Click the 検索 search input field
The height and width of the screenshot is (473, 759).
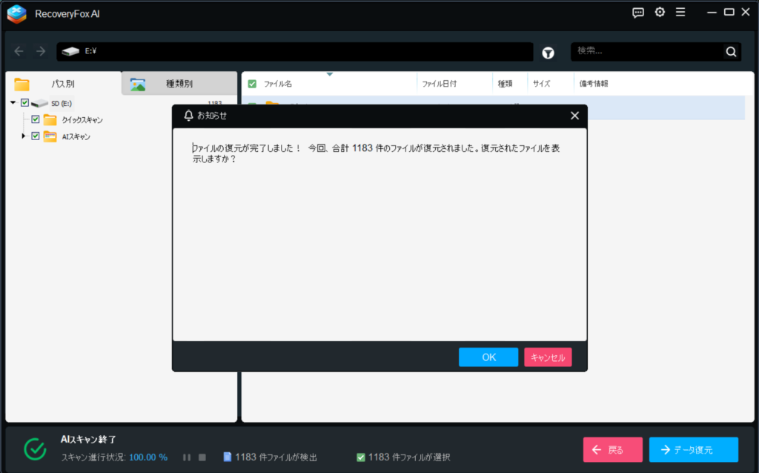(x=646, y=51)
